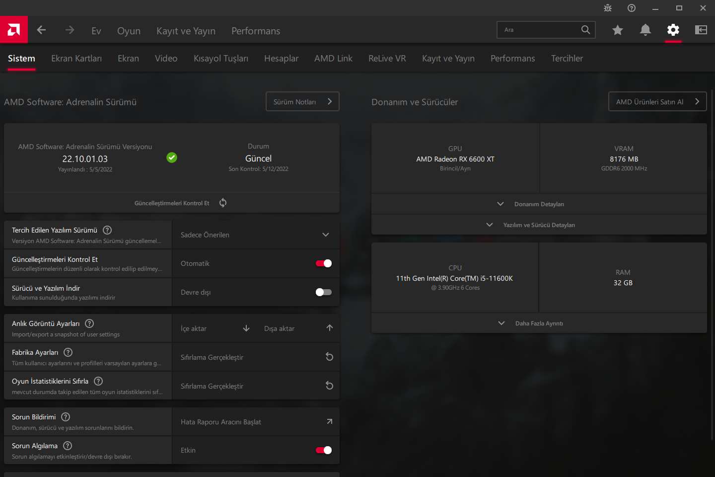This screenshot has width=715, height=477.
Task: Open the Sadece Önerilen dropdown
Action: pos(256,235)
